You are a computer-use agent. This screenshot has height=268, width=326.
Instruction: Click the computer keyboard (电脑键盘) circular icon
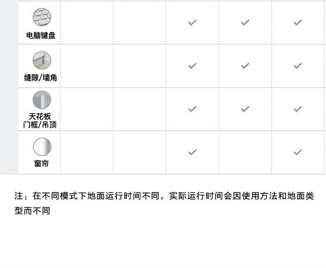42,17
